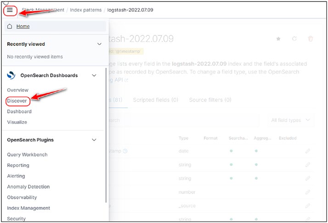This screenshot has width=328, height=223.
Task: Edit the _source field pencil icon
Action: pyautogui.click(x=307, y=206)
